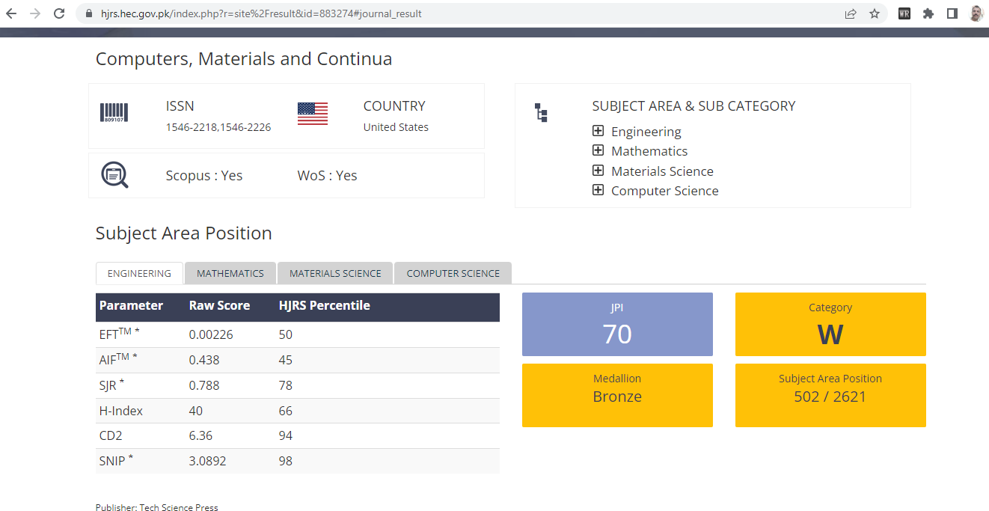989x511 pixels.
Task: Click the SNIP parameter row label
Action: pyautogui.click(x=116, y=460)
